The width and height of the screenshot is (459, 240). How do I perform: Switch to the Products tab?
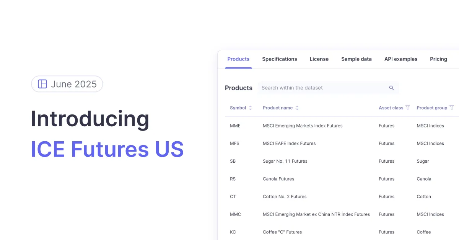[238, 59]
